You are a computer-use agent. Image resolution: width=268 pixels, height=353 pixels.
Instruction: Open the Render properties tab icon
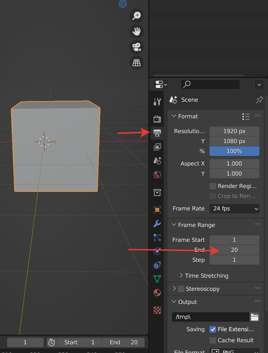click(x=157, y=119)
